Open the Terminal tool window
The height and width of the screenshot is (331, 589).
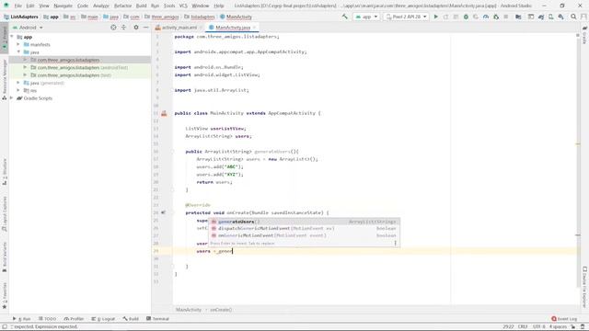tap(157, 319)
